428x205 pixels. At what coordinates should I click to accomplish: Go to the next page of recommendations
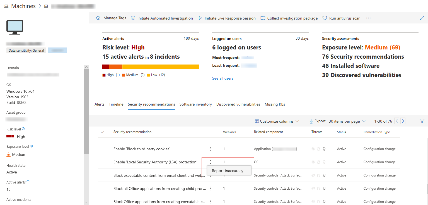pos(403,121)
